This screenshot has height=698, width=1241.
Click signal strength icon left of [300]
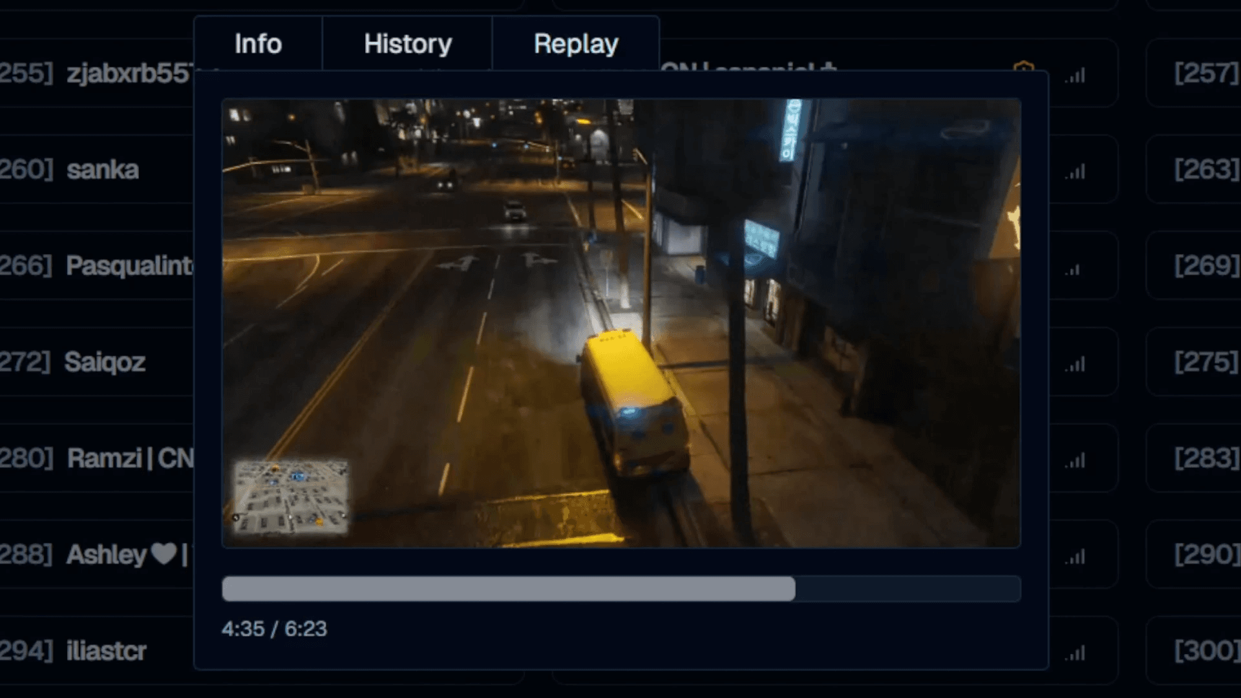(x=1076, y=653)
